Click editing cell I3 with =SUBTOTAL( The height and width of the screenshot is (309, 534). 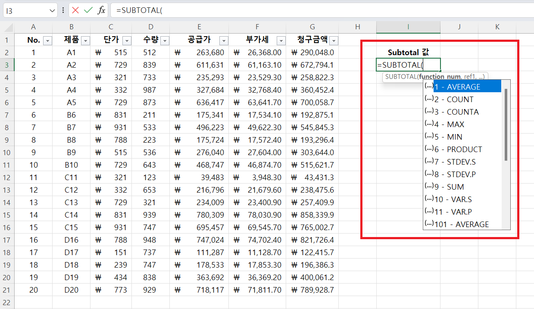pos(408,65)
